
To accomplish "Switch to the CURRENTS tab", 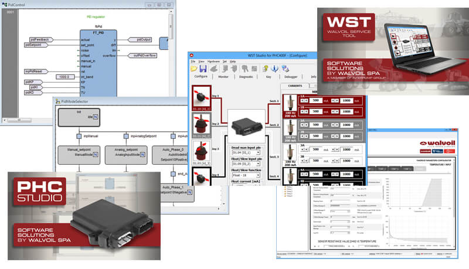I will coord(294,86).
